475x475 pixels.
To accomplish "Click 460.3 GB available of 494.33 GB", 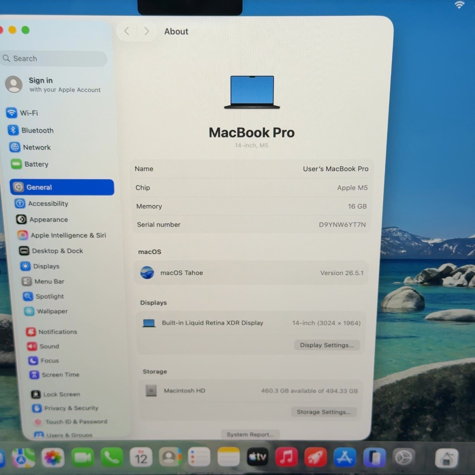I will pos(309,391).
